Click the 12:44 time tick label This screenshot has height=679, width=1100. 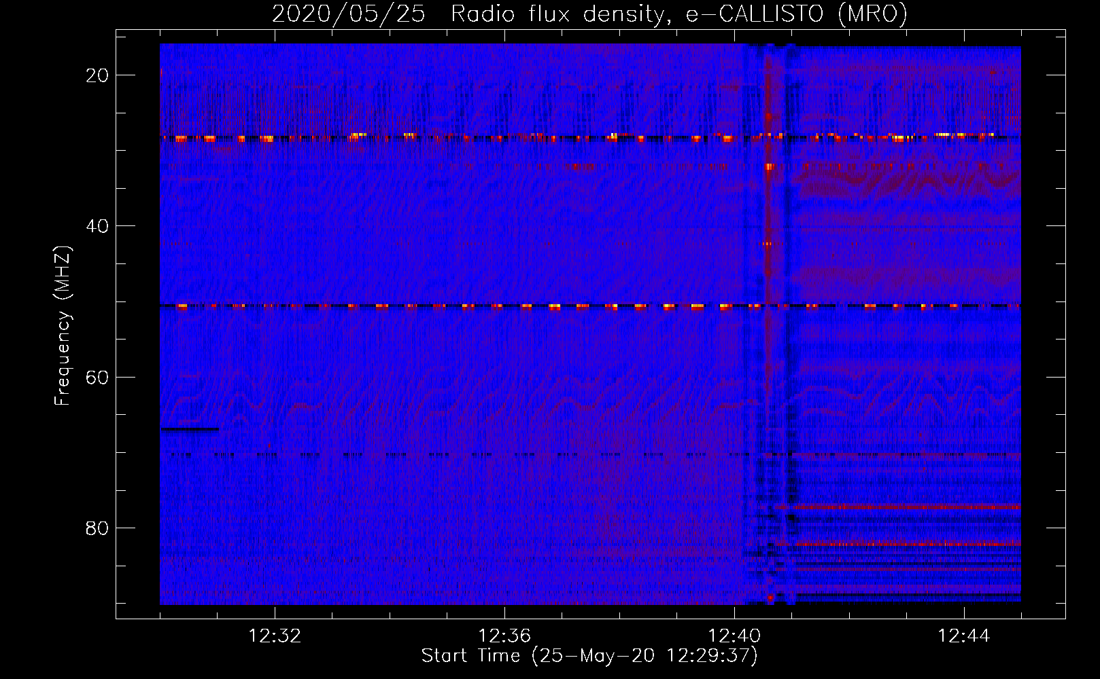click(964, 636)
